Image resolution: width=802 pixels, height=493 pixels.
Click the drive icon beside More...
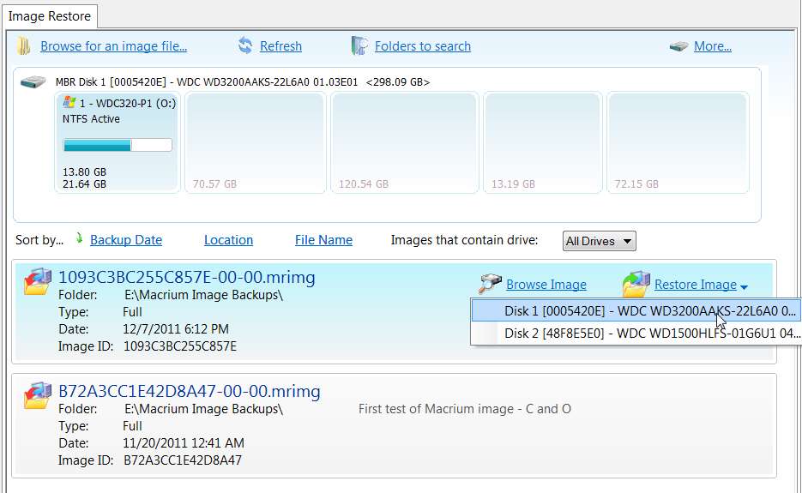[678, 46]
